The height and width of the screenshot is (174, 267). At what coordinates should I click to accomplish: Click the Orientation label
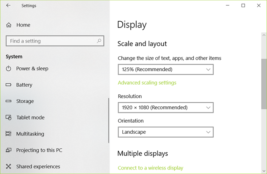[x=131, y=121]
